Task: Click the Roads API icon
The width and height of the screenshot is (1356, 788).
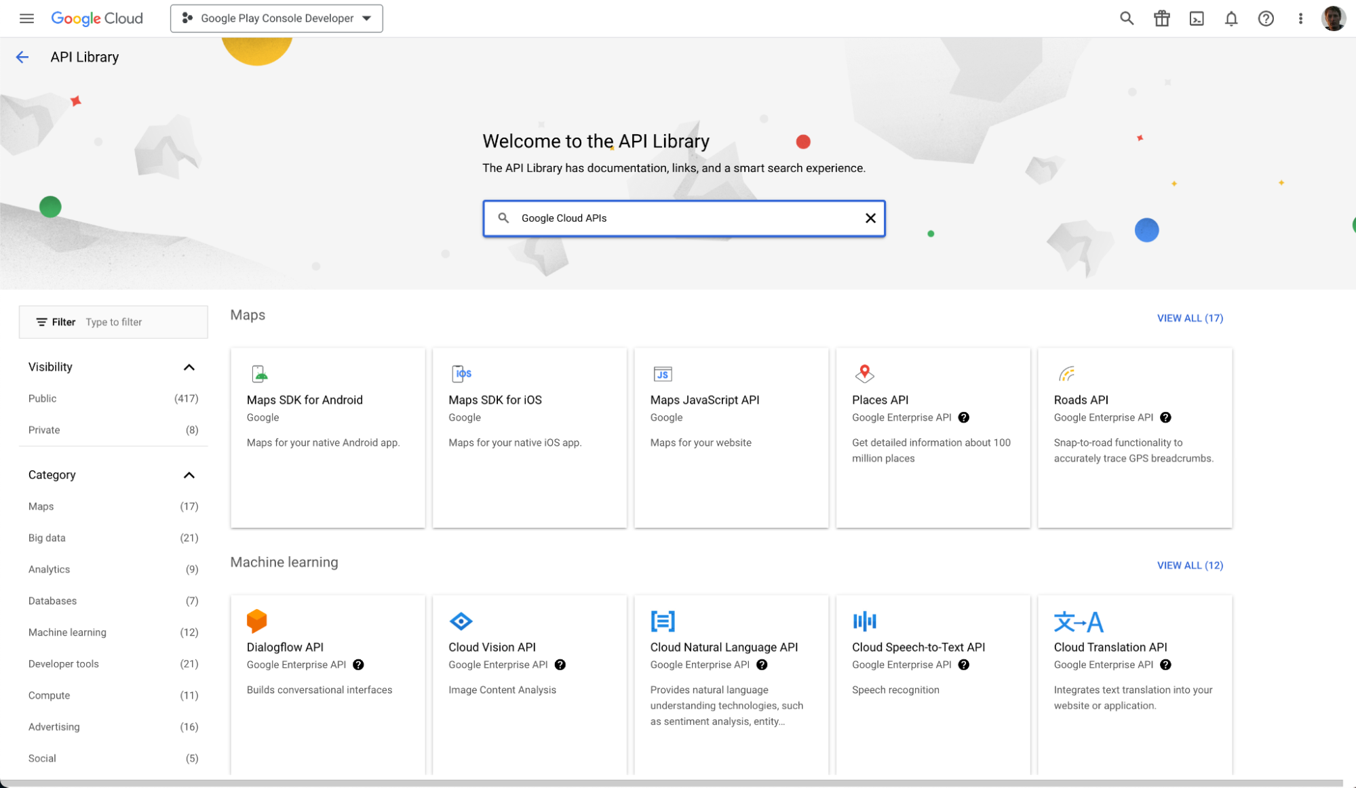Action: point(1066,373)
